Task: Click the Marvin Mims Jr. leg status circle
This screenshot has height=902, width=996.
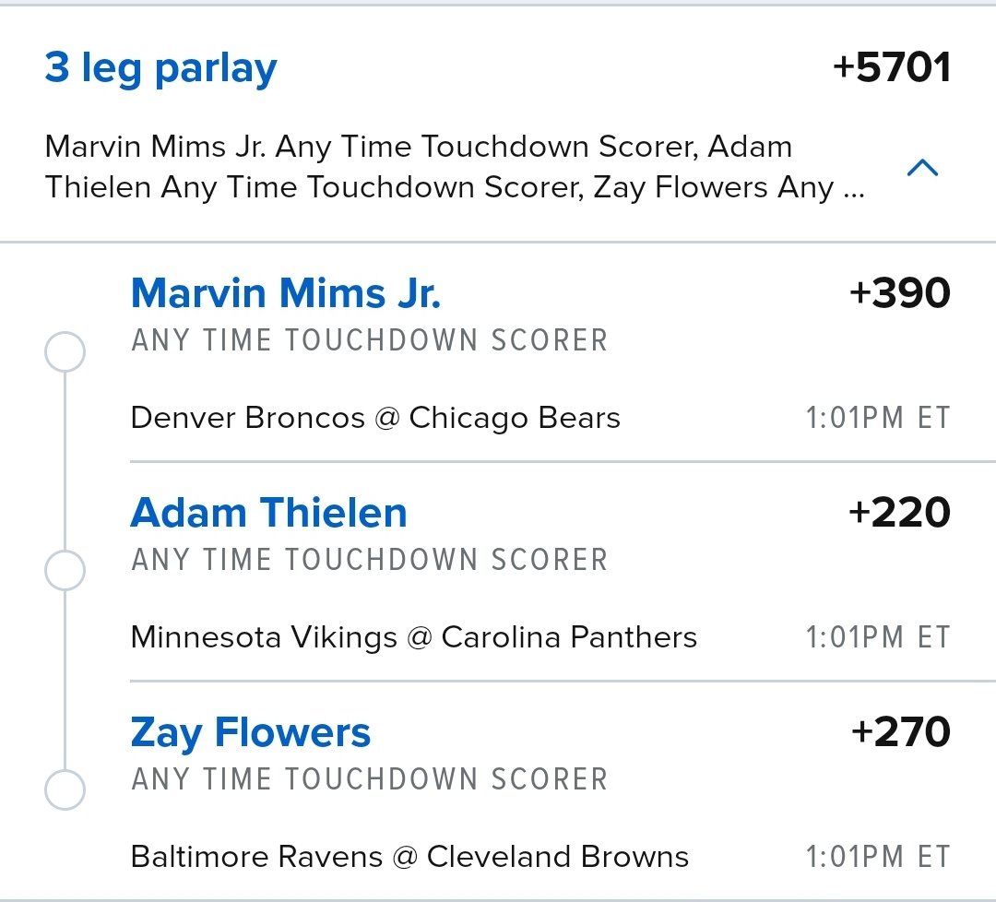Action: [x=65, y=351]
